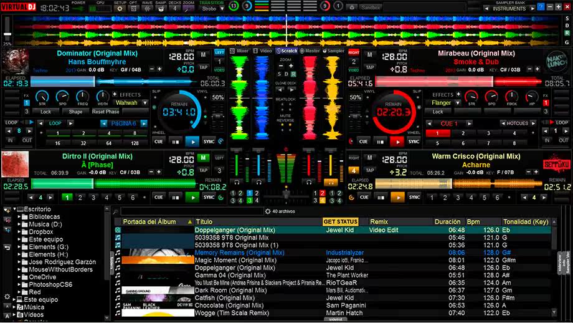The width and height of the screenshot is (573, 323).
Task: Play the Mirabeau deck with red play button
Action: click(x=397, y=142)
